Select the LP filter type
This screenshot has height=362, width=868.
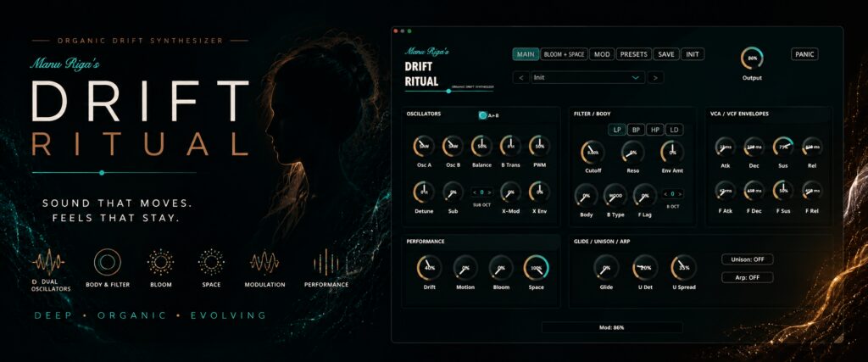click(x=617, y=130)
